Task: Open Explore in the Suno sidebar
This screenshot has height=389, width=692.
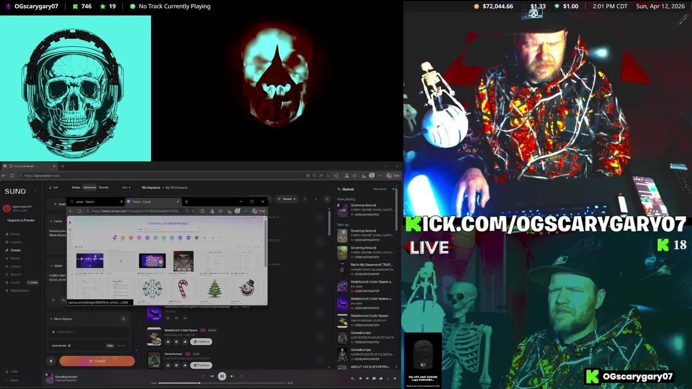Action: pyautogui.click(x=16, y=242)
